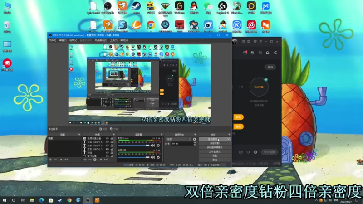The width and height of the screenshot is (363, 204).
Task: Move scene down in Scenes list
Action: [x=66, y=160]
